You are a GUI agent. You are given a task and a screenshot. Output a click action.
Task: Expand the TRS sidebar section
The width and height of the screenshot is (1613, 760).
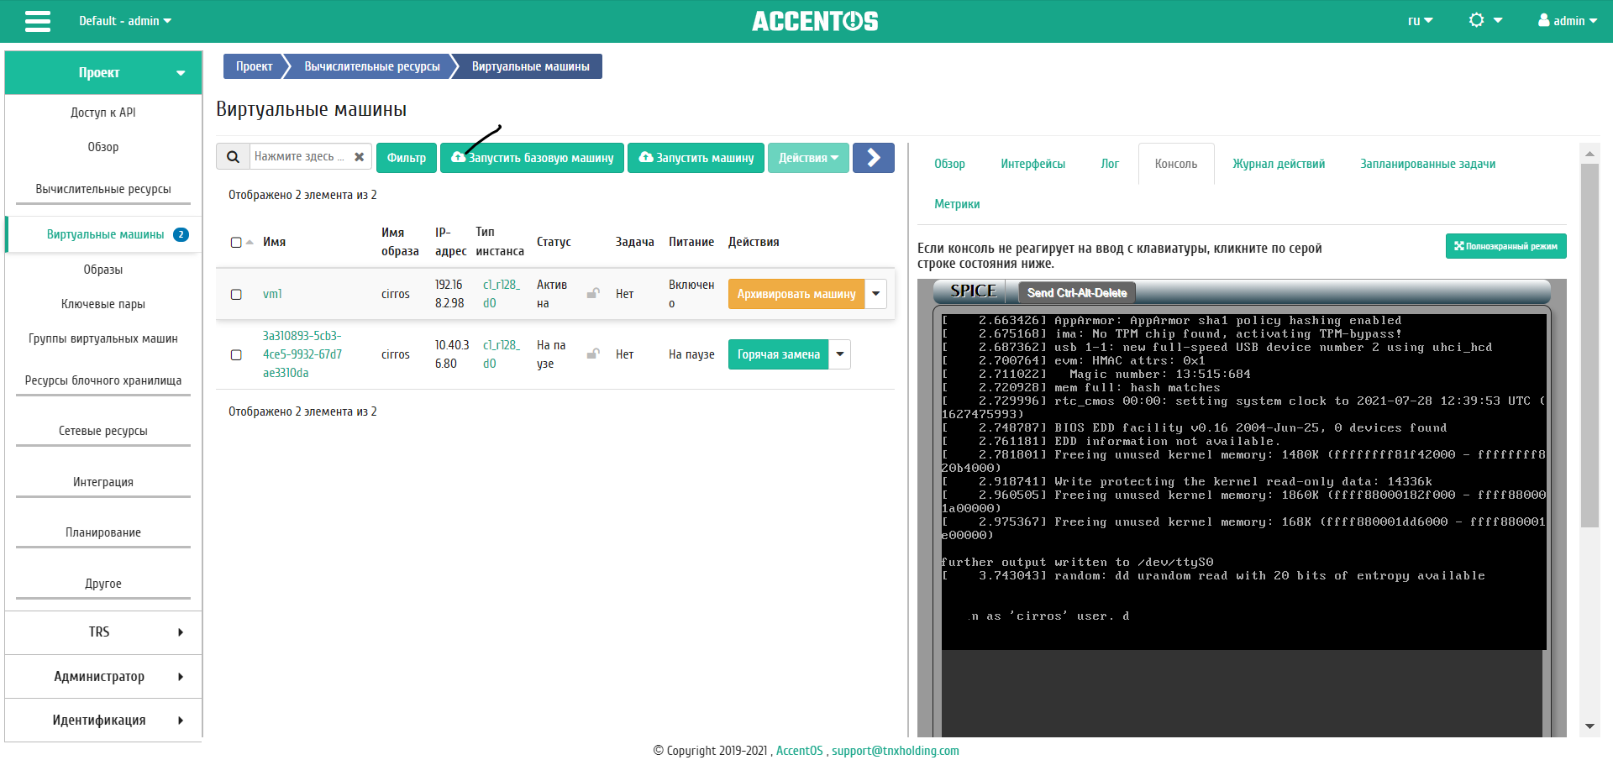point(103,632)
